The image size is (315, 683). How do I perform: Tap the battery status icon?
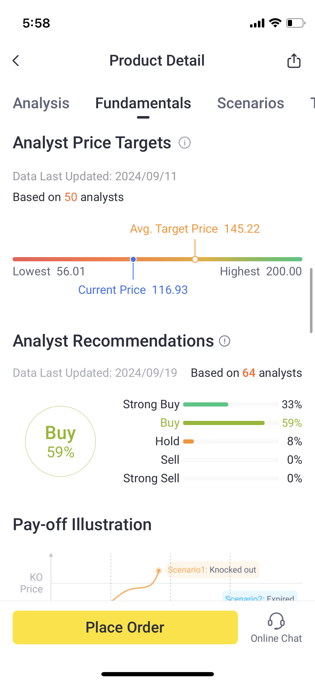pos(295,23)
